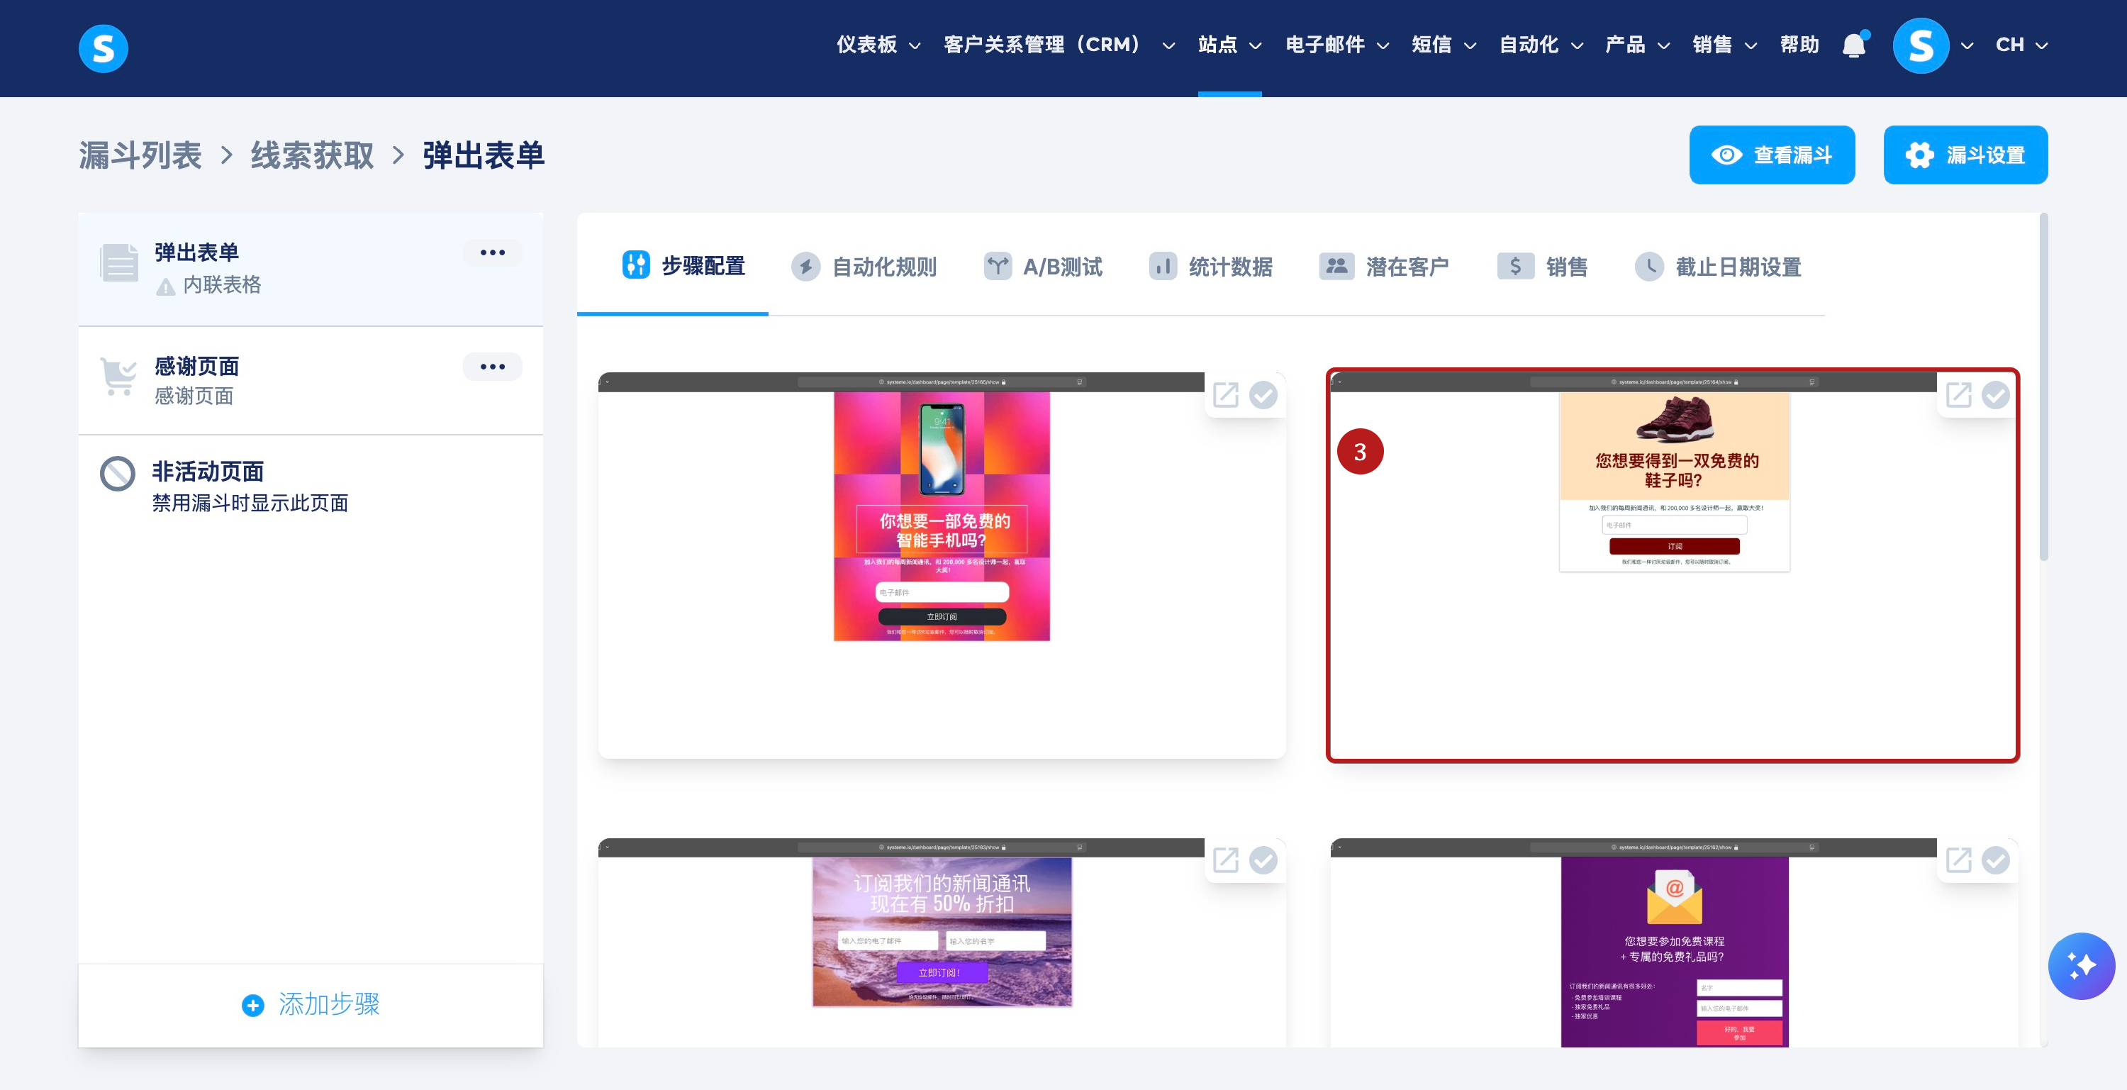Click the Systeme S logo in header
The width and height of the screenshot is (2127, 1090).
tap(104, 49)
